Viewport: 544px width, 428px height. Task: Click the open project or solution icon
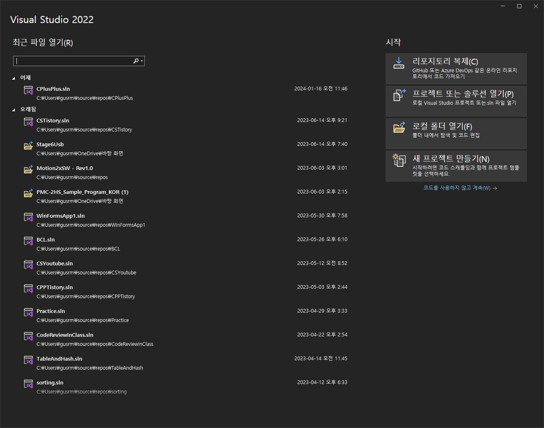(x=399, y=95)
